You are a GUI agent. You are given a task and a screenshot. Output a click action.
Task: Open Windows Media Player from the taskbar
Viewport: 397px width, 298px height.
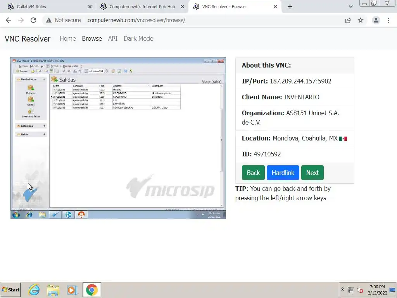tap(72, 289)
